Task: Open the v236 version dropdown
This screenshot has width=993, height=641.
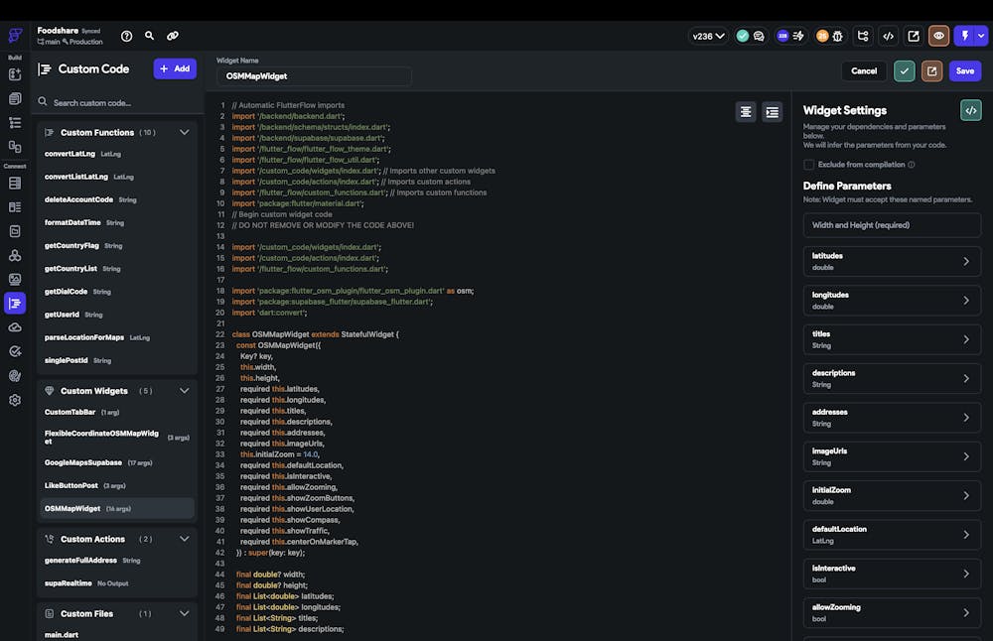Action: tap(708, 36)
